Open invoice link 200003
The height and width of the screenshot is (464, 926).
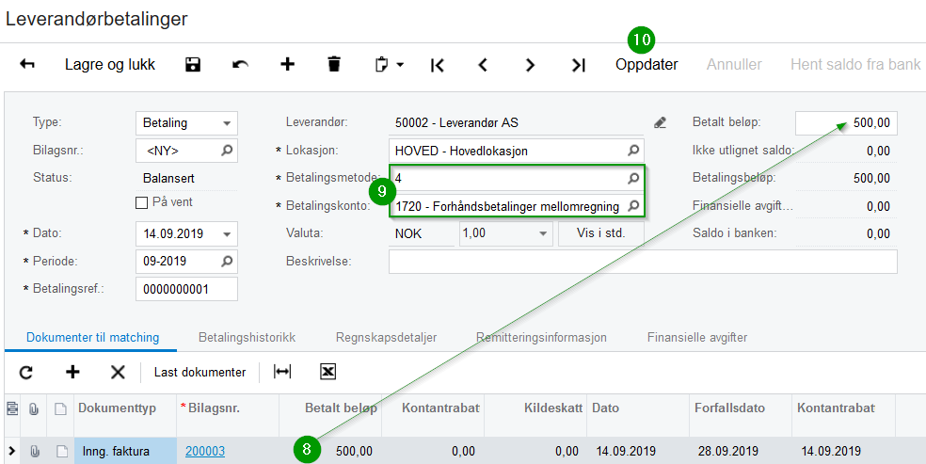pyautogui.click(x=205, y=452)
